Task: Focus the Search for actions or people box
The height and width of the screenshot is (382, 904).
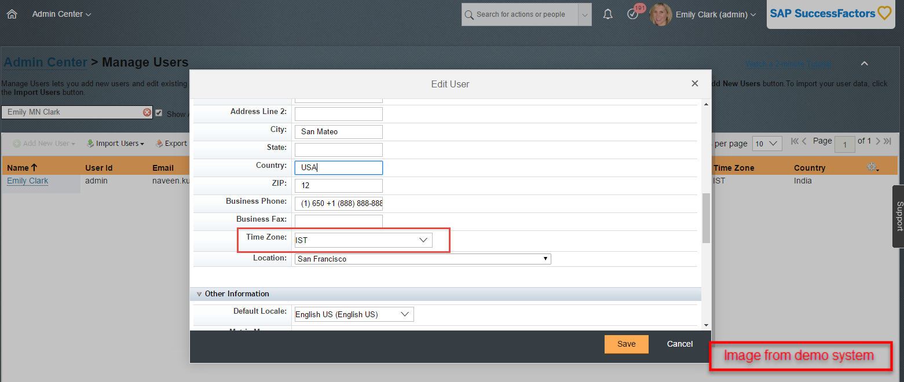Action: tap(519, 14)
